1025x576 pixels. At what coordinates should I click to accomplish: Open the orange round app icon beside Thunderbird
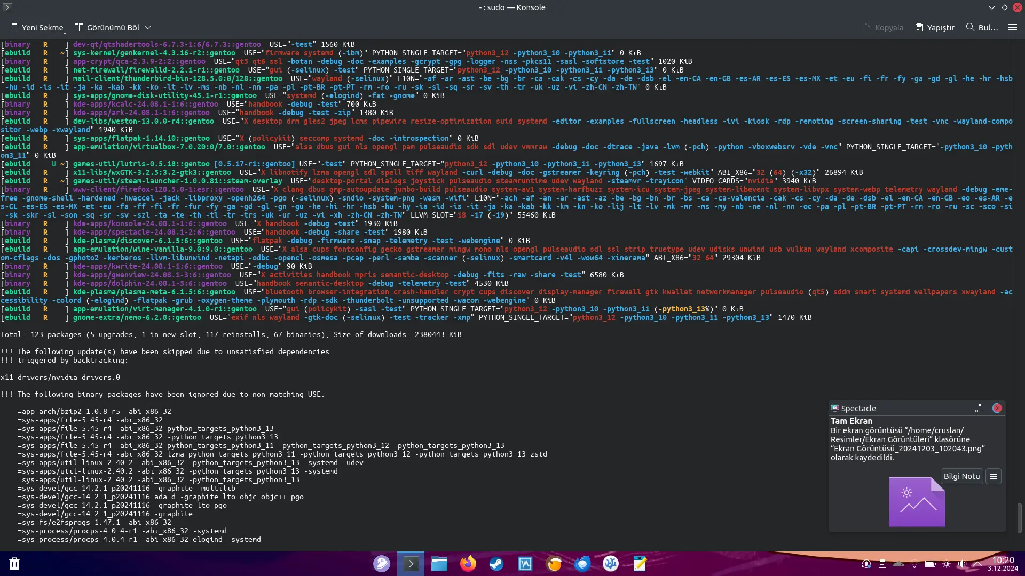click(x=554, y=564)
